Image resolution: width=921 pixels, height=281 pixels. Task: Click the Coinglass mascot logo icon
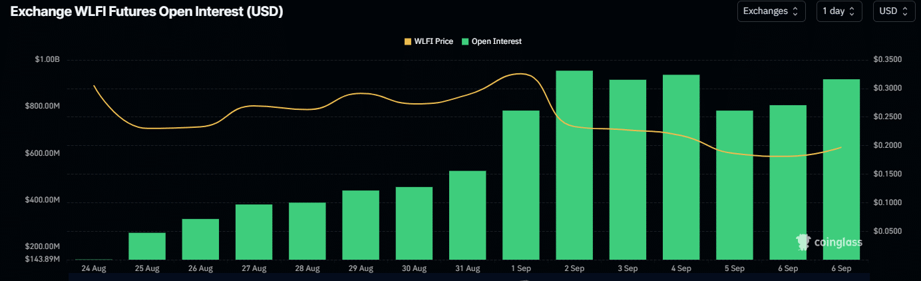[x=803, y=242]
